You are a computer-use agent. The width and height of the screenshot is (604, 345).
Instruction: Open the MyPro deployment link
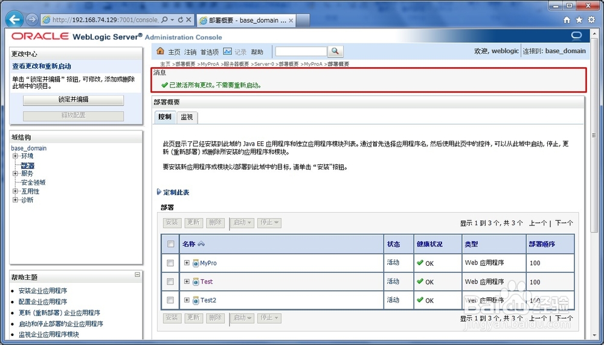coord(208,263)
